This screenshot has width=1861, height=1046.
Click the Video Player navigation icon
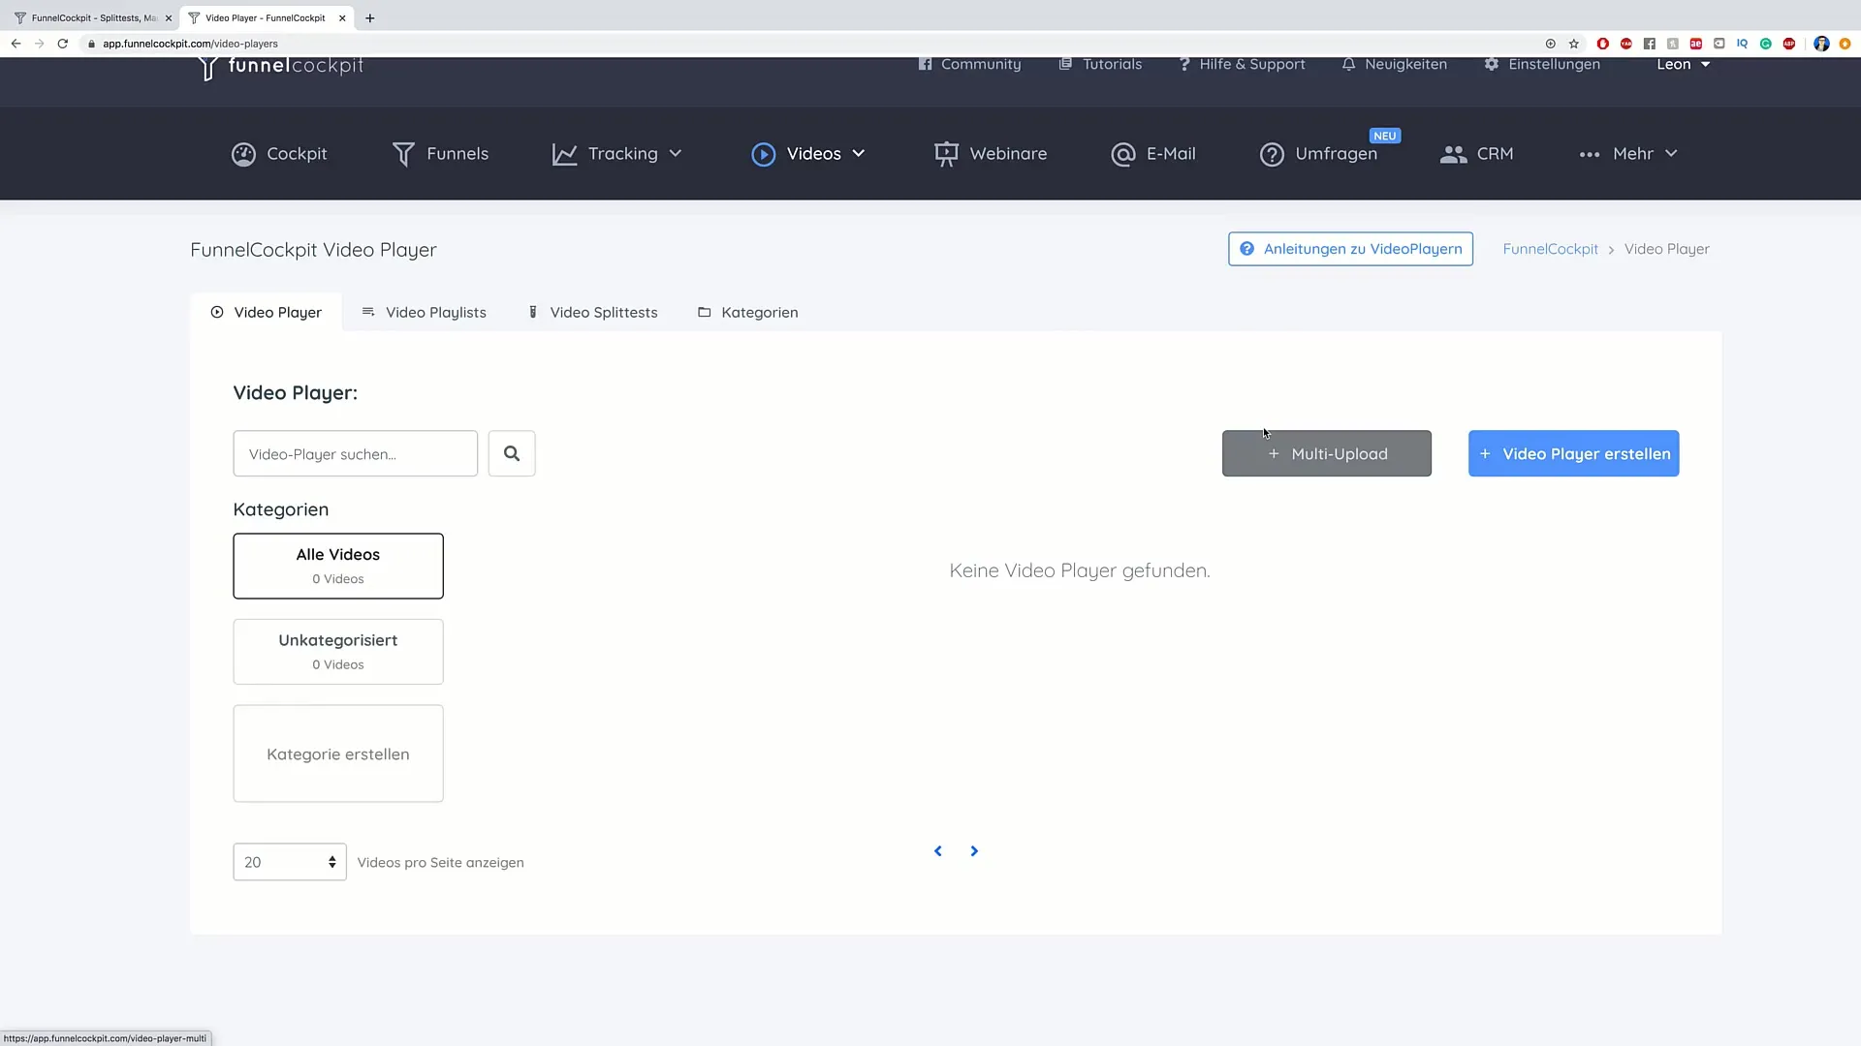(x=216, y=312)
